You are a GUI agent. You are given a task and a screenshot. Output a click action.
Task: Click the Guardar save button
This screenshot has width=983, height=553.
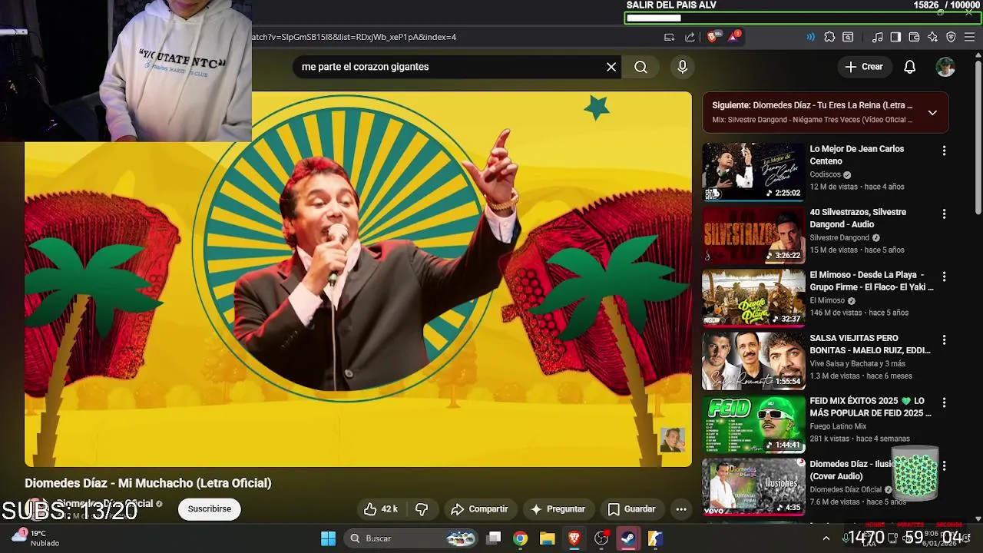[x=631, y=509]
